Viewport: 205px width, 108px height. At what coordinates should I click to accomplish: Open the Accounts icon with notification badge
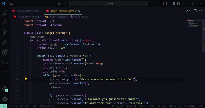click(x=5, y=89)
